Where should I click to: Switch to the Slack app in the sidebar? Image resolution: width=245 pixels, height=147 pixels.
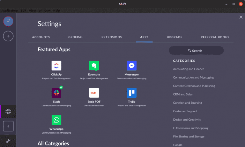click(x=8, y=112)
